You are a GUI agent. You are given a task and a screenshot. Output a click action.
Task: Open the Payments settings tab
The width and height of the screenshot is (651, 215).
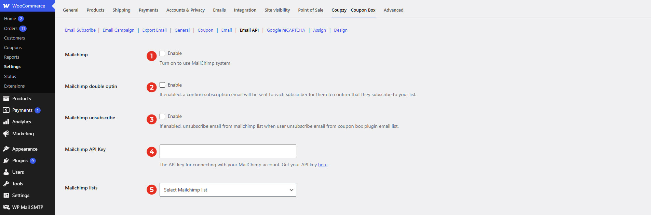[x=148, y=10]
